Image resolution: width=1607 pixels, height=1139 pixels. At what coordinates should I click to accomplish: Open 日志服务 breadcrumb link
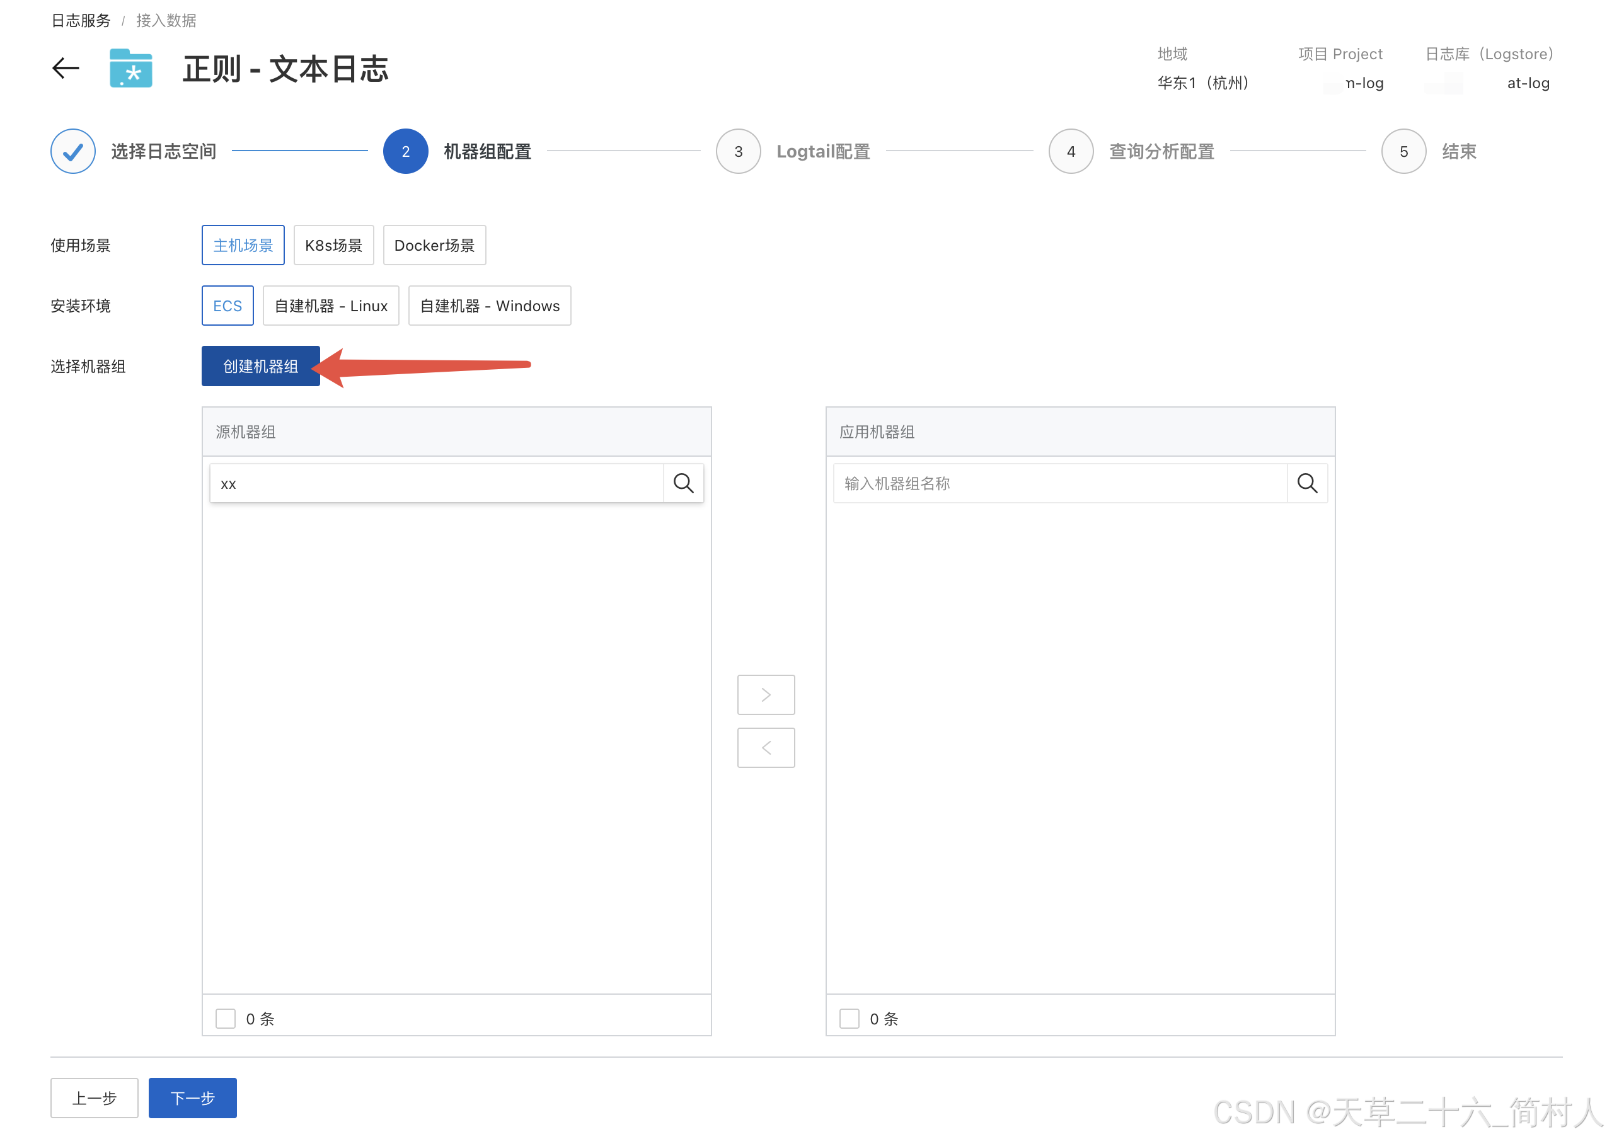(x=81, y=20)
